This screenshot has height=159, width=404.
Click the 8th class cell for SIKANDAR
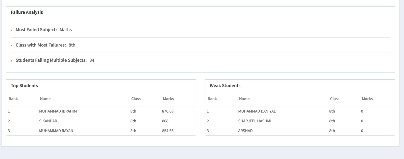[133, 121]
